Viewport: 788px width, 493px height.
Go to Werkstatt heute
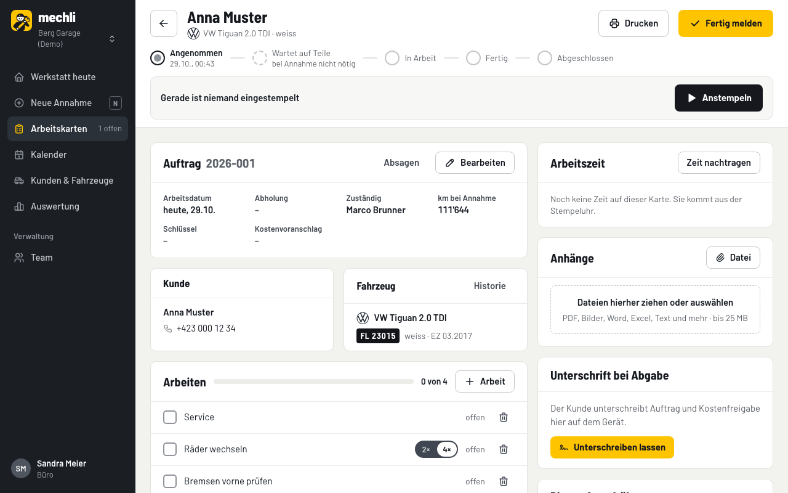click(68, 77)
